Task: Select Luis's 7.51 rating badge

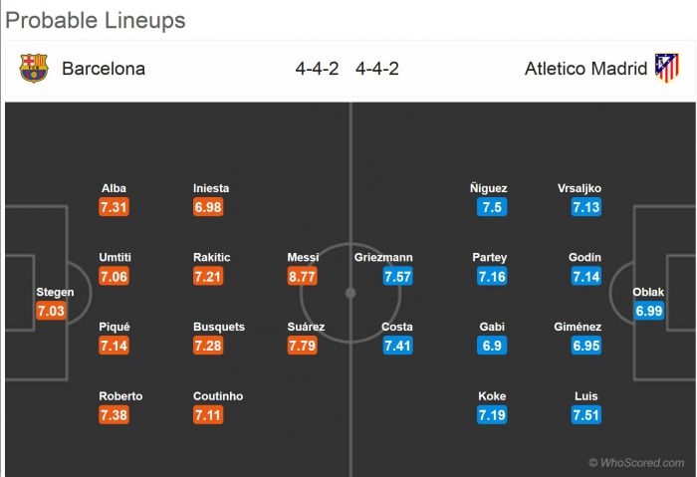Action: tap(585, 415)
